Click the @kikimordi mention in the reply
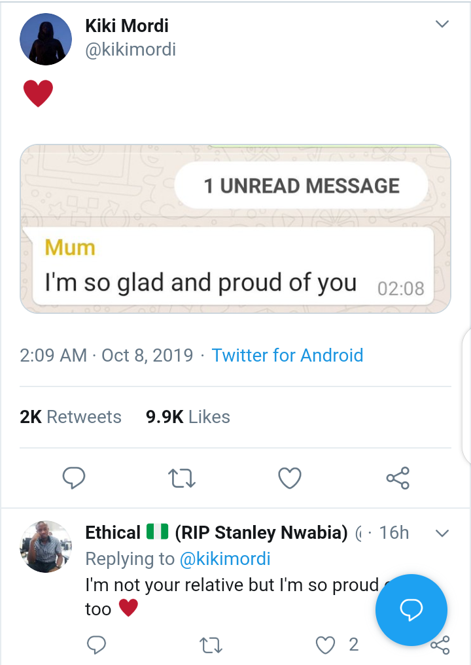 click(x=224, y=559)
